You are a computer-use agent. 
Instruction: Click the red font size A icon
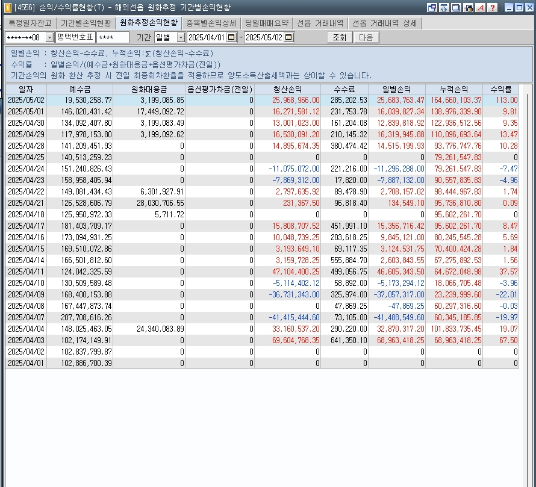tap(480, 7)
